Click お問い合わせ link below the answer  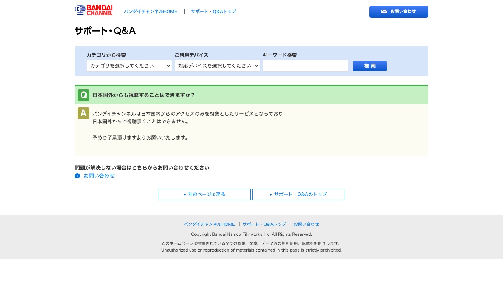99,176
